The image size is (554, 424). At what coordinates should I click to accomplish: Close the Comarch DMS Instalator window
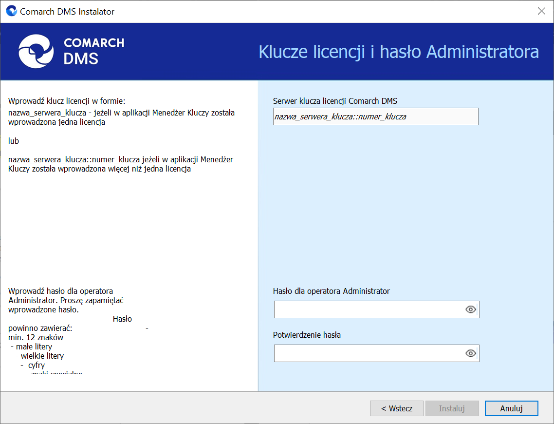click(x=541, y=11)
